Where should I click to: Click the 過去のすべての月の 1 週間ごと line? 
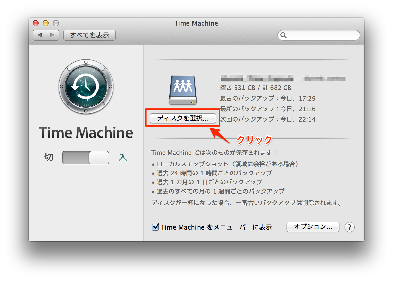(218, 191)
